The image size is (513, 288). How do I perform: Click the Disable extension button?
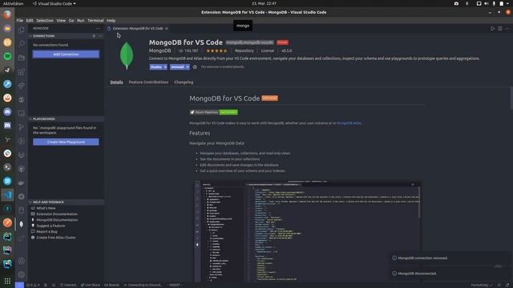(x=156, y=67)
